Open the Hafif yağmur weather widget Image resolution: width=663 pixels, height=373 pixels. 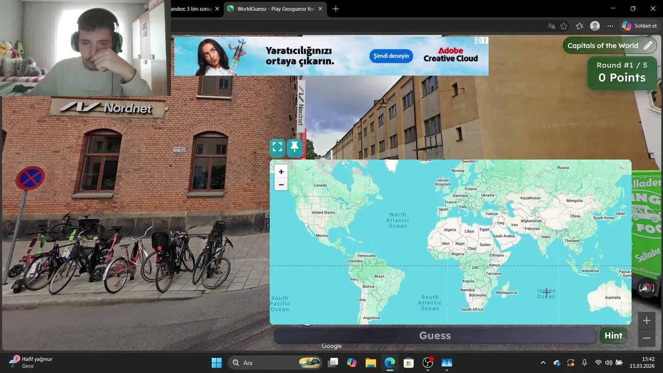31,362
